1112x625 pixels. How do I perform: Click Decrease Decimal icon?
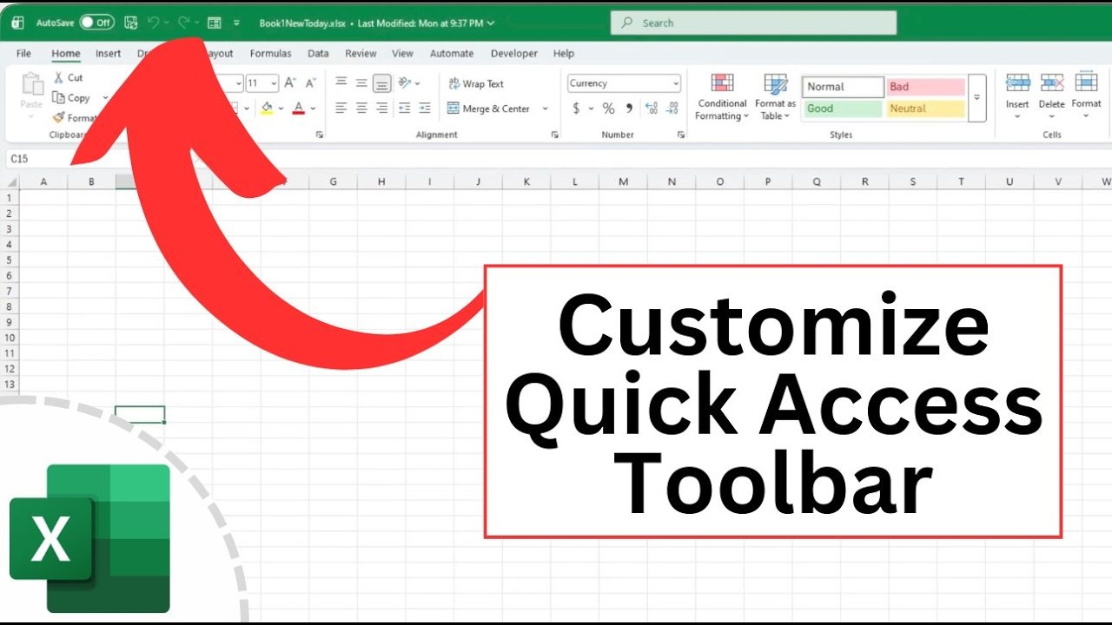click(x=672, y=109)
